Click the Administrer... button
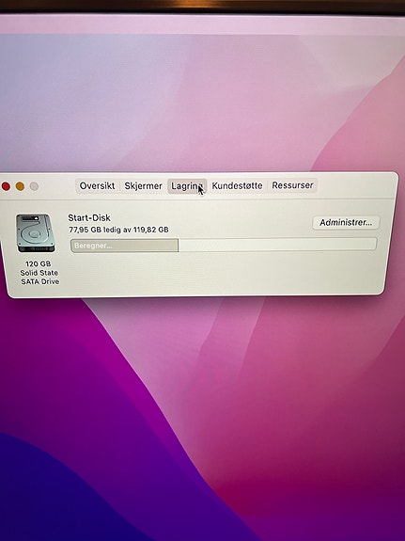The height and width of the screenshot is (541, 405). coord(346,223)
